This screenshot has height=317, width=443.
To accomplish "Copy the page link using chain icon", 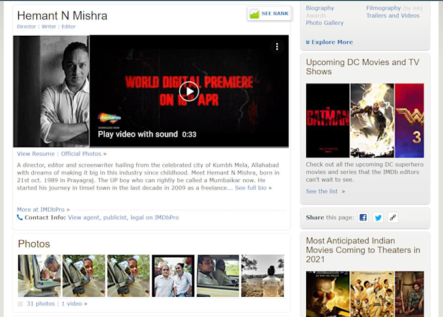I will coord(393,217).
